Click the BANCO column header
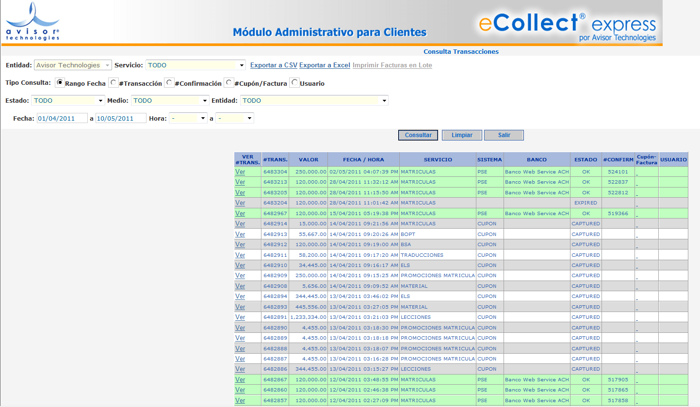 click(x=537, y=159)
